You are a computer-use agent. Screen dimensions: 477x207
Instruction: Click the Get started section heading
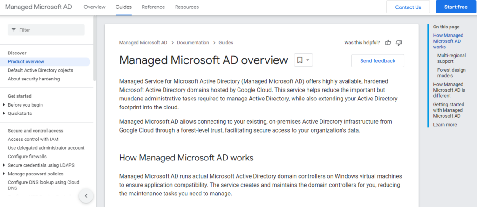click(20, 96)
